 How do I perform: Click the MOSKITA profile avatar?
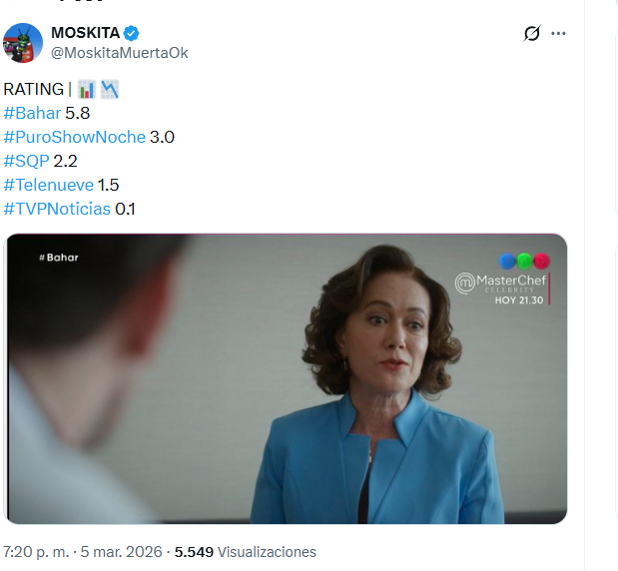click(23, 42)
